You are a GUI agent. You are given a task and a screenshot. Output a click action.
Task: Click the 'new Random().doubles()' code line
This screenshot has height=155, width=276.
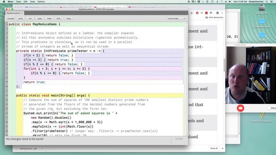[51, 118]
